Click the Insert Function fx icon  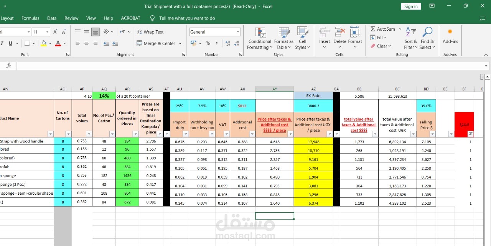[x=8, y=66]
